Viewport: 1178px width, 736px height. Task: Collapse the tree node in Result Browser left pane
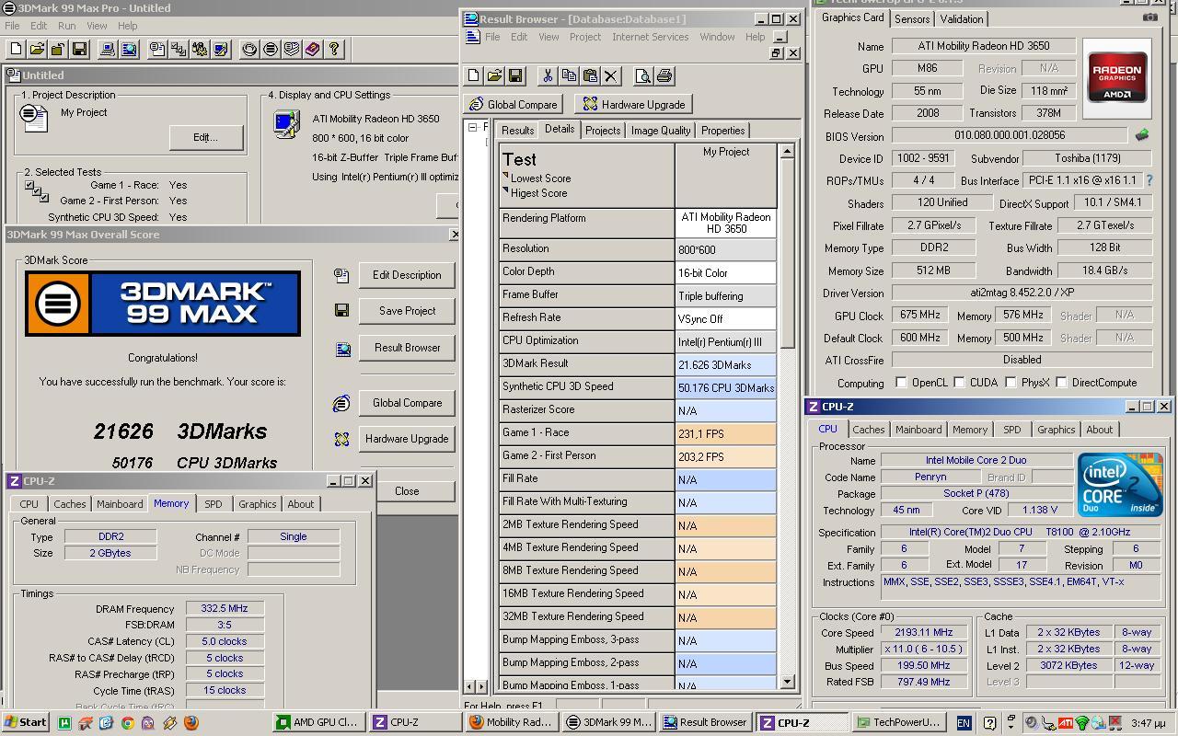473,127
